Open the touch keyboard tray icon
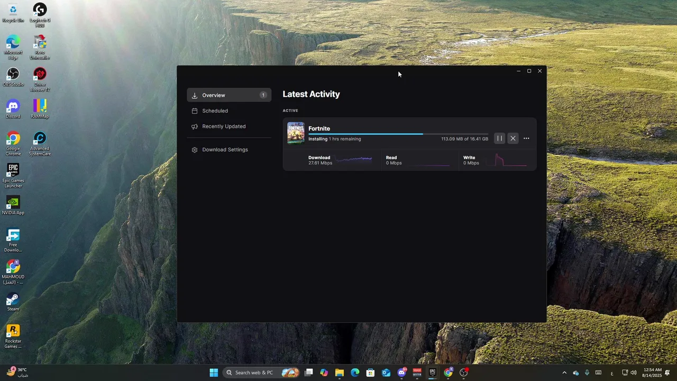 pos(598,373)
